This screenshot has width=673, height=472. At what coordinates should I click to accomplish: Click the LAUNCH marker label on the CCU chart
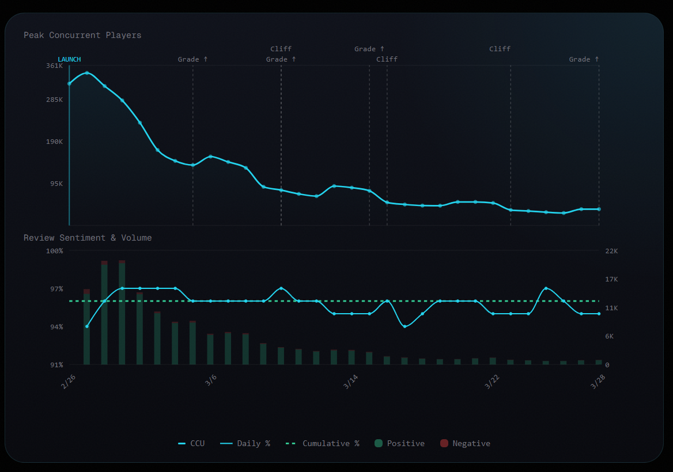pos(69,59)
